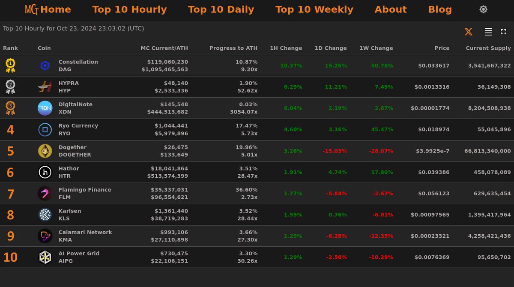The width and height of the screenshot is (514, 287).
Task: Click Flamingo Finance's 36.60% progress value
Action: point(247,190)
